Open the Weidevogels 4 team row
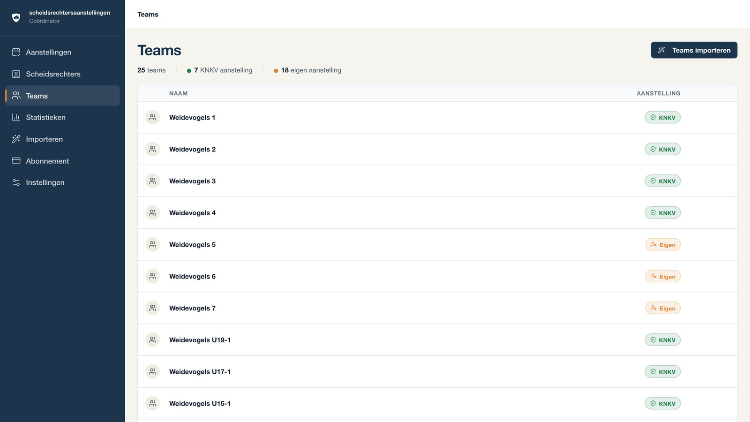 click(437, 213)
